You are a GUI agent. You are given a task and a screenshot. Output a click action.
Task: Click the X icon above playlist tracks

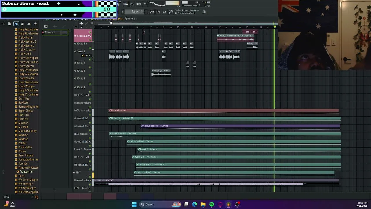[81, 27]
